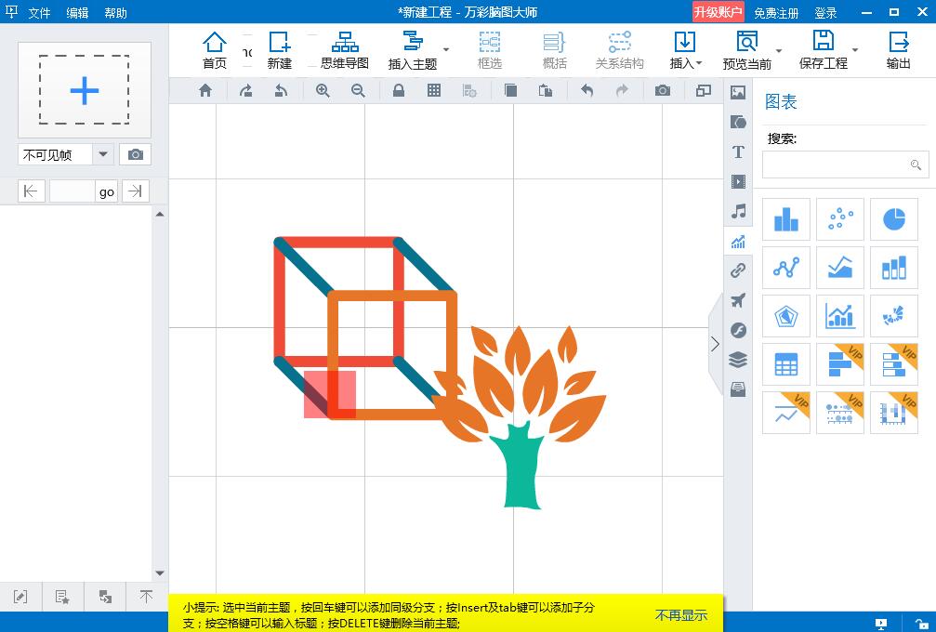Dismiss tip with 不再显示 link

pyautogui.click(x=680, y=615)
